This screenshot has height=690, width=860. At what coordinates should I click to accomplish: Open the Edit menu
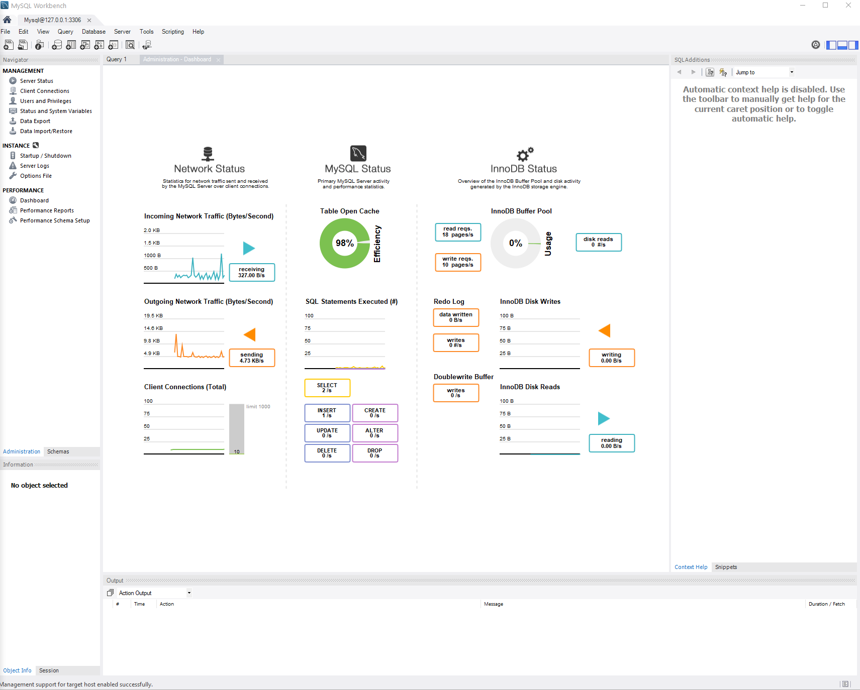coord(24,32)
